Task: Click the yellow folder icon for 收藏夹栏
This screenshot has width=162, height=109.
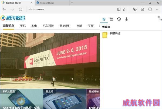Action: pos(105,35)
